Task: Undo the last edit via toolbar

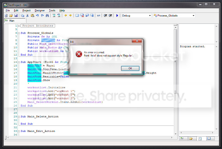Action: pos(37,16)
